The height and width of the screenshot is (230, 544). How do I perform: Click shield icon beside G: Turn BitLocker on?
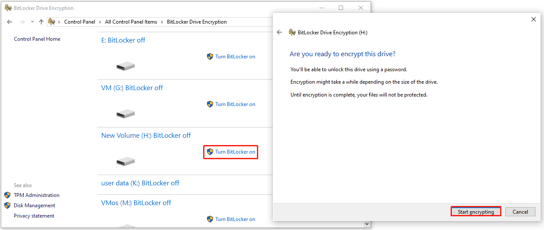click(210, 104)
